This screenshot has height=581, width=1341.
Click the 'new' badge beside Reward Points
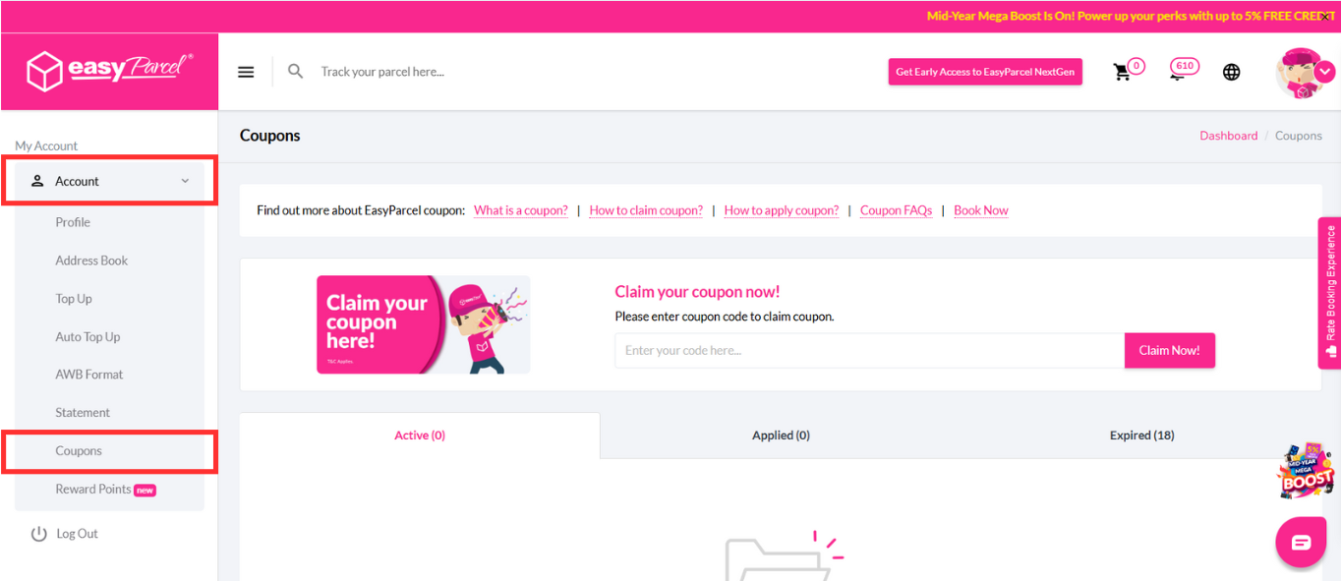(146, 490)
